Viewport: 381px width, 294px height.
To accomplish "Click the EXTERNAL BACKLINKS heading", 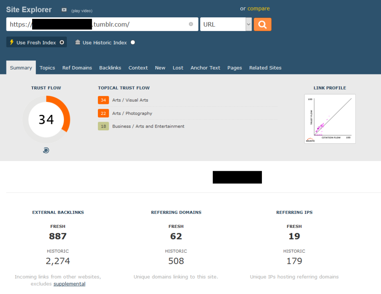I will [x=58, y=212].
